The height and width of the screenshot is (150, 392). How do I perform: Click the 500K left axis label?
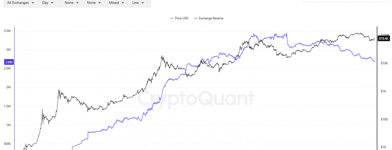click(7, 144)
